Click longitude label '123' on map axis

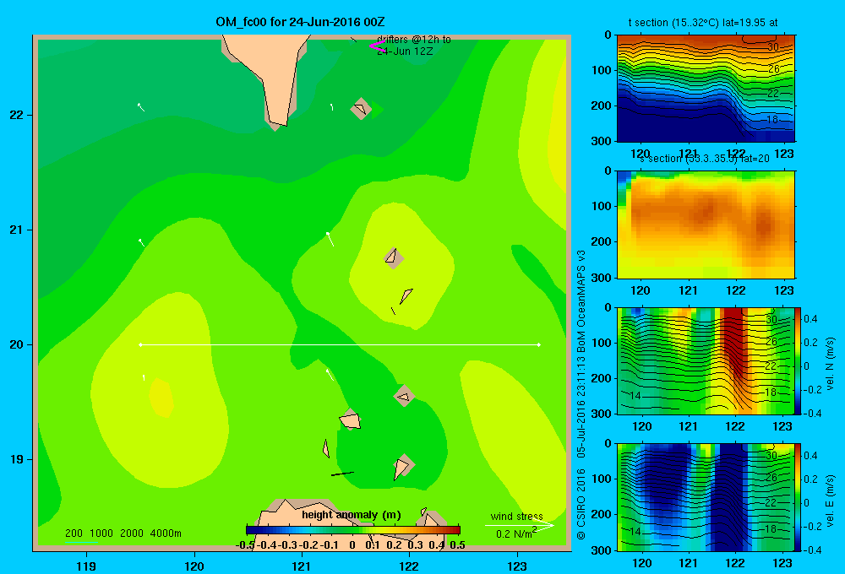(517, 566)
